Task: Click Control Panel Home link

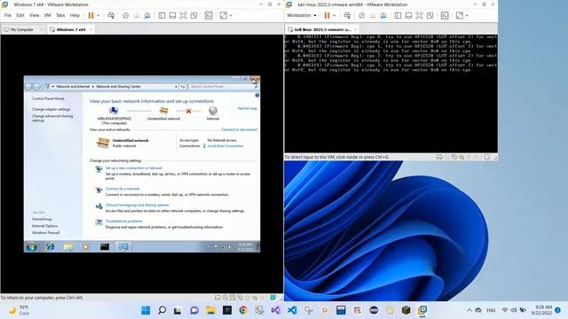Action: point(48,98)
